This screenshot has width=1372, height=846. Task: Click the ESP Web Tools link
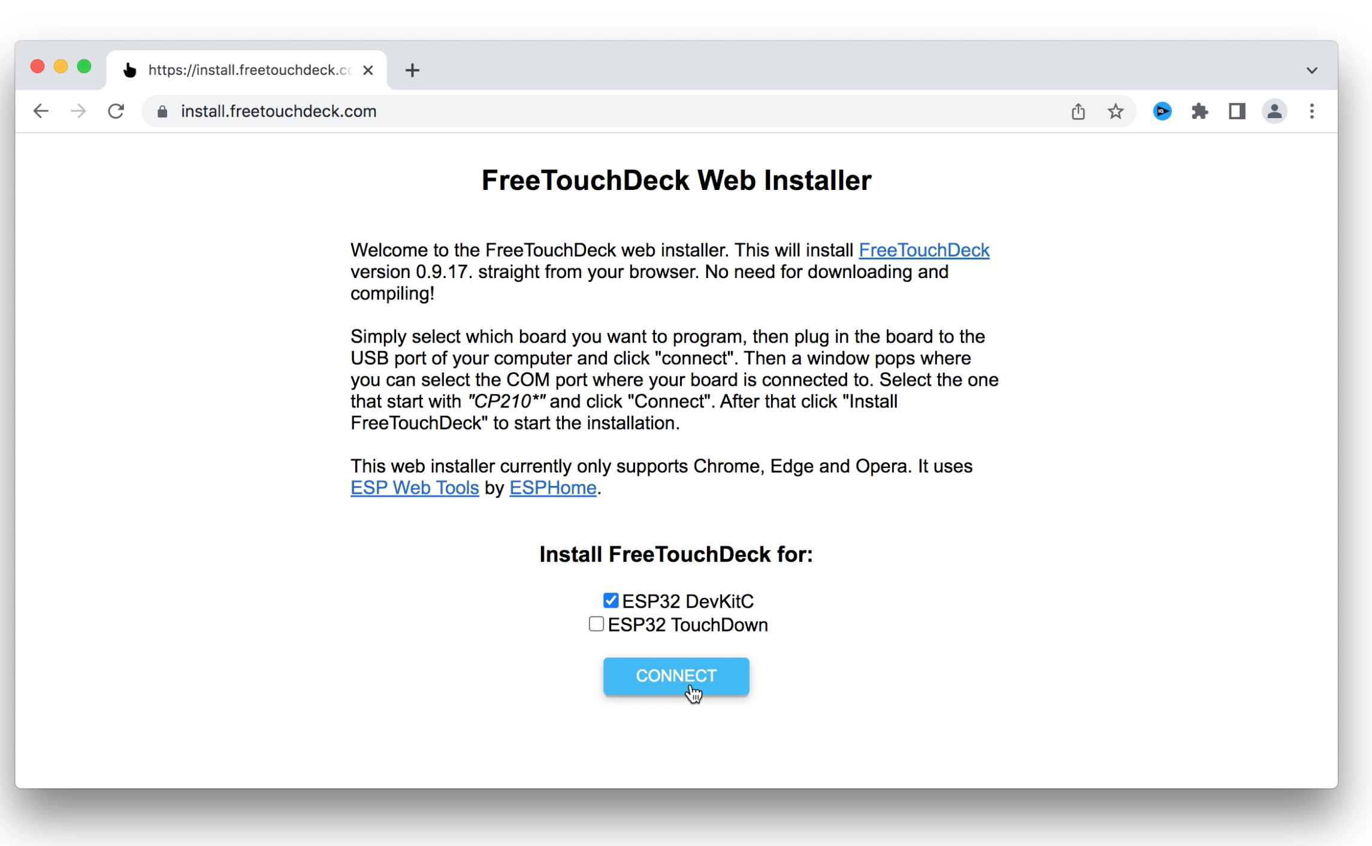[415, 487]
